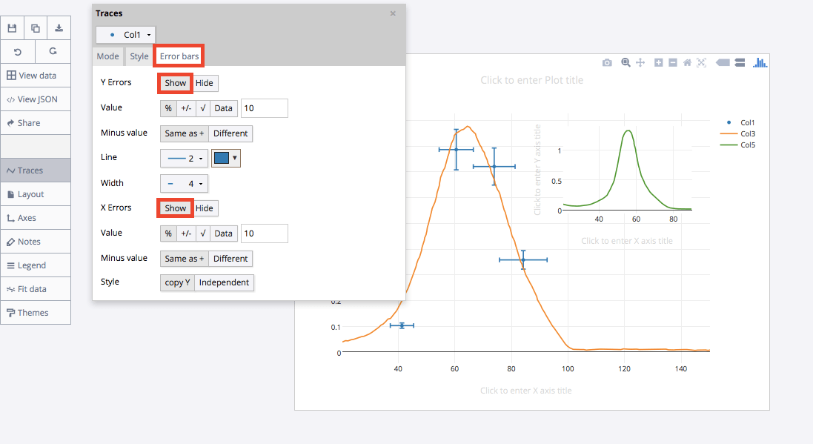Redo the last change
This screenshot has width=813, height=444.
53,51
